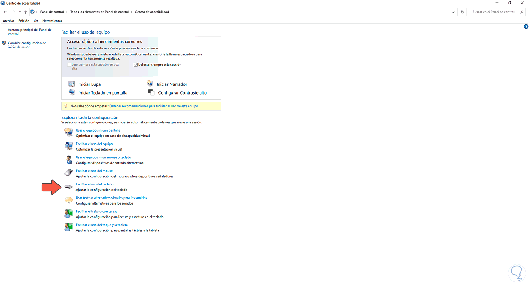Click the window title bar icon

coord(3,3)
